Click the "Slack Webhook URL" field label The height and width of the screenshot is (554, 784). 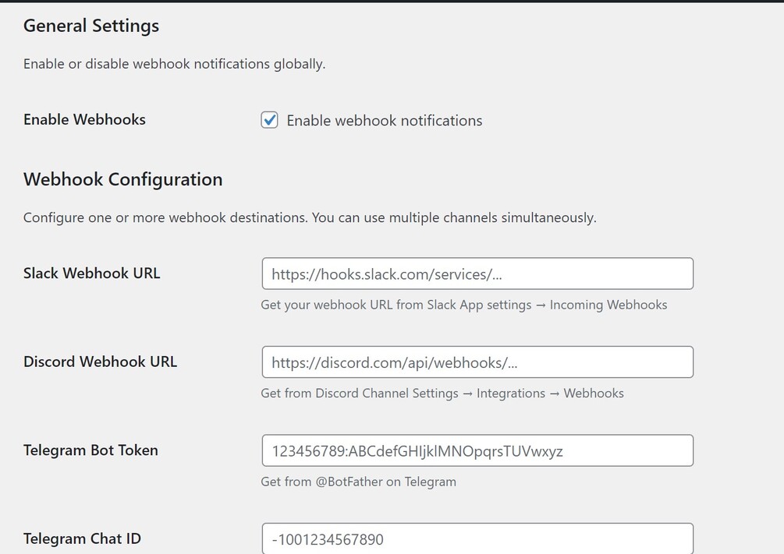[92, 273]
